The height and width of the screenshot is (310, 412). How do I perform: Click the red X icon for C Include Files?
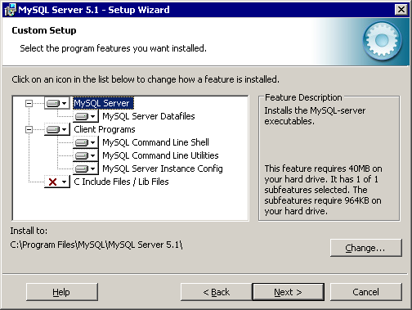[x=57, y=182]
